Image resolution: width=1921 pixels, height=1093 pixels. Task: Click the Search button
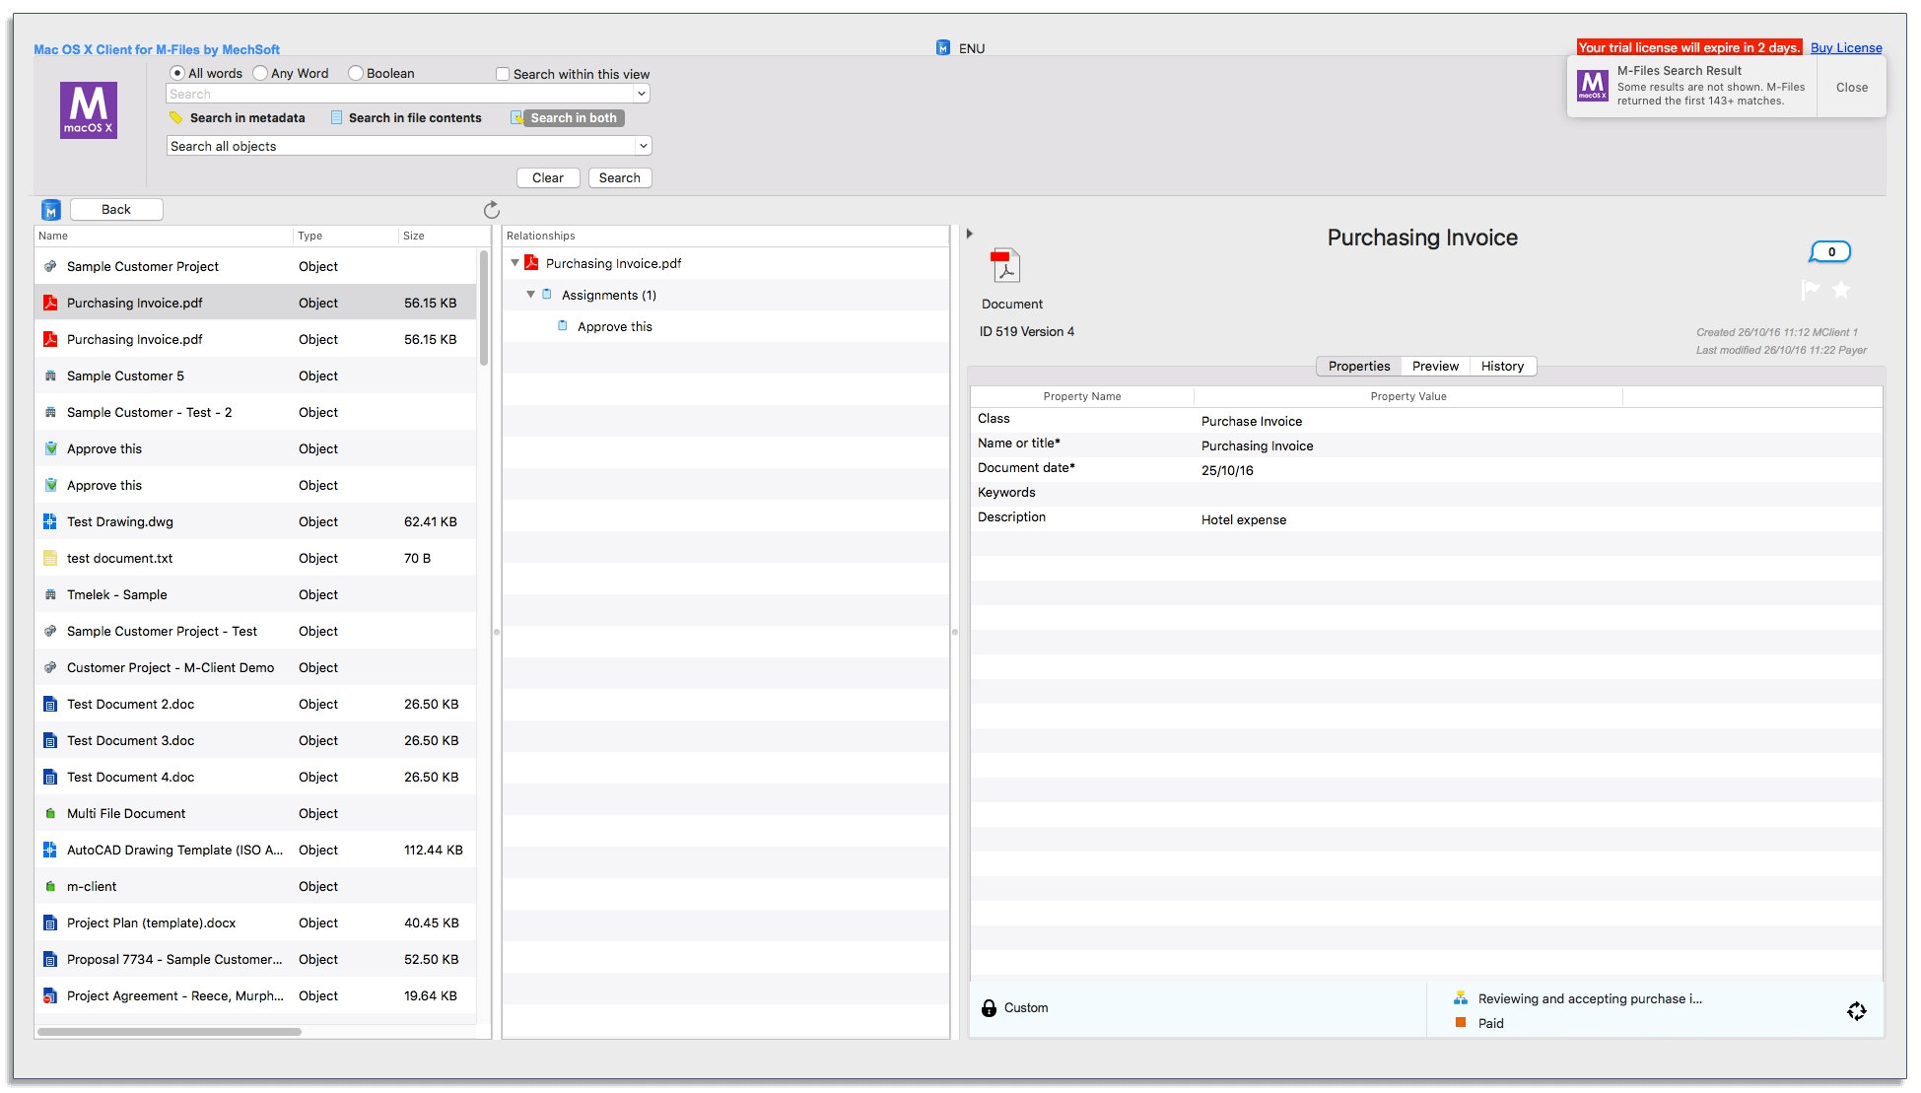(620, 178)
